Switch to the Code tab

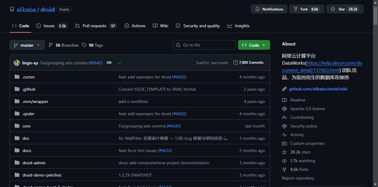coord(20,26)
